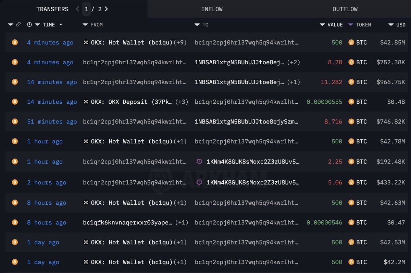411x273 pixels.
Task: Open the Value column filter
Action: pyautogui.click(x=322, y=25)
